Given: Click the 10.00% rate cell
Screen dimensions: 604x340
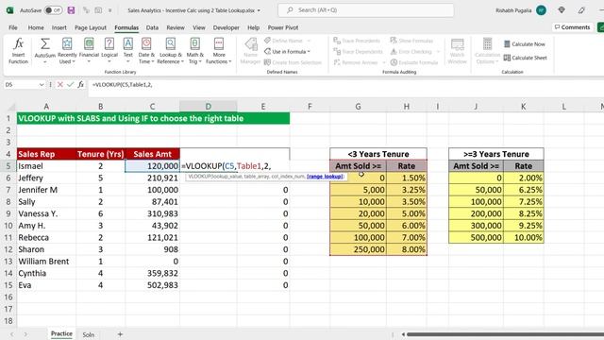Looking at the screenshot, I should 523,237.
